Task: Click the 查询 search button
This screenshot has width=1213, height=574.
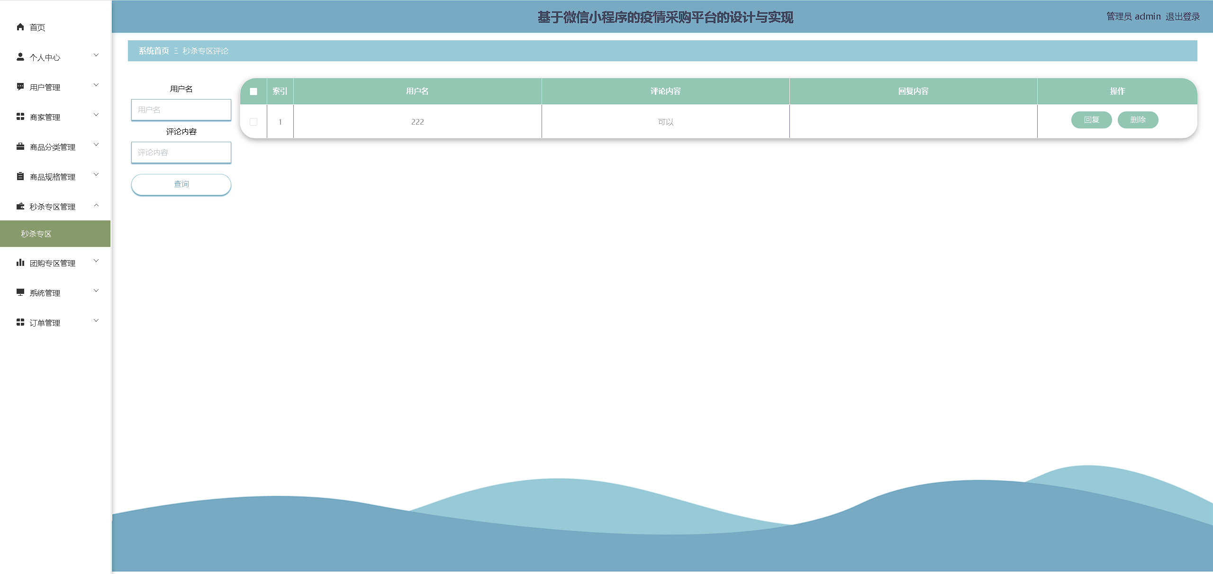Action: [x=181, y=184]
